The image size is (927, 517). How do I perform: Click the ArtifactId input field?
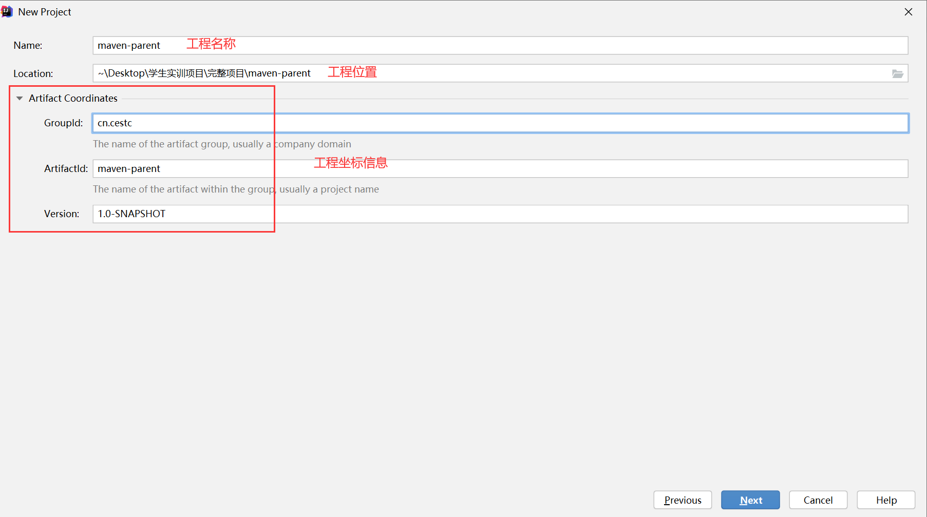coord(500,168)
